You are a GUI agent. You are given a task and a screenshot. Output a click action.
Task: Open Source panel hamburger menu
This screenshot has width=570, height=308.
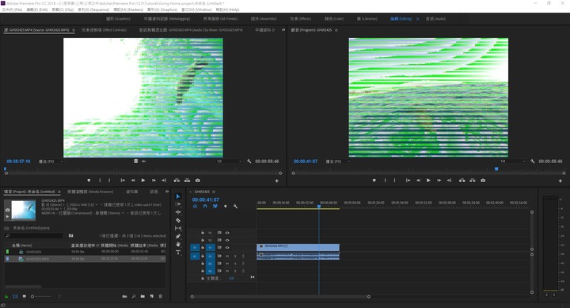coord(74,30)
